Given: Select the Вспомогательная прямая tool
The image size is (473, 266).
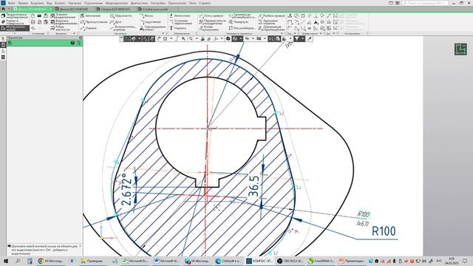Looking at the screenshot, I should click(x=123, y=28).
